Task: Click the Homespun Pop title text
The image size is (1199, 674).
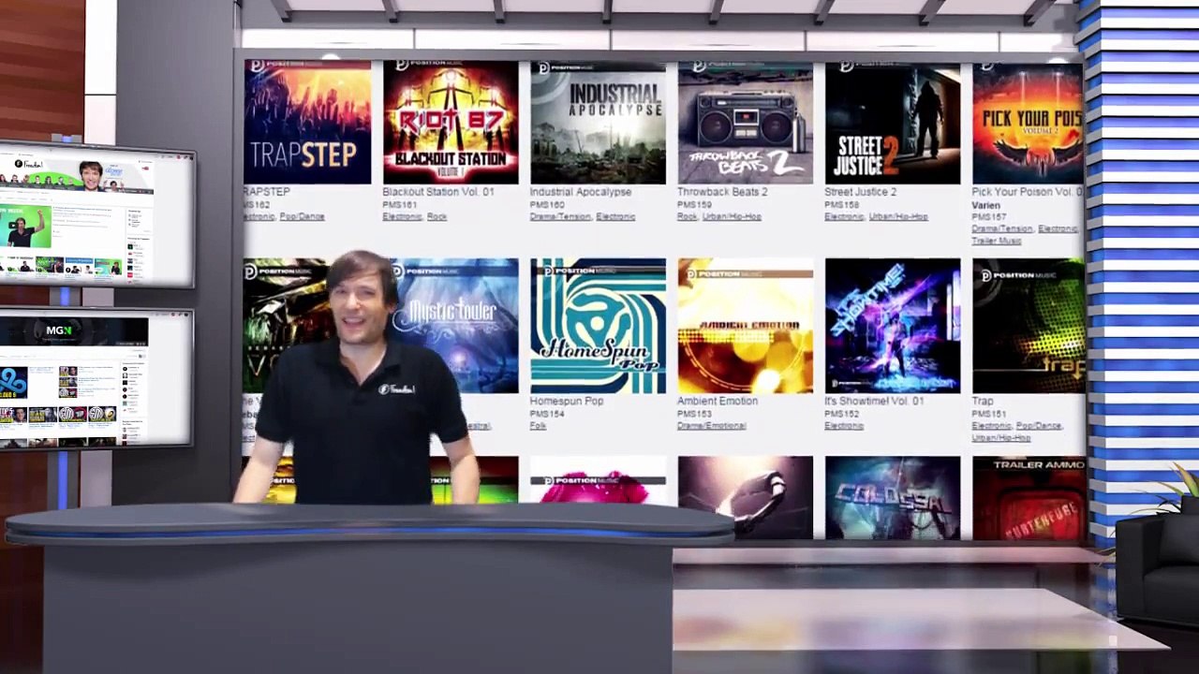Action: 567,401
